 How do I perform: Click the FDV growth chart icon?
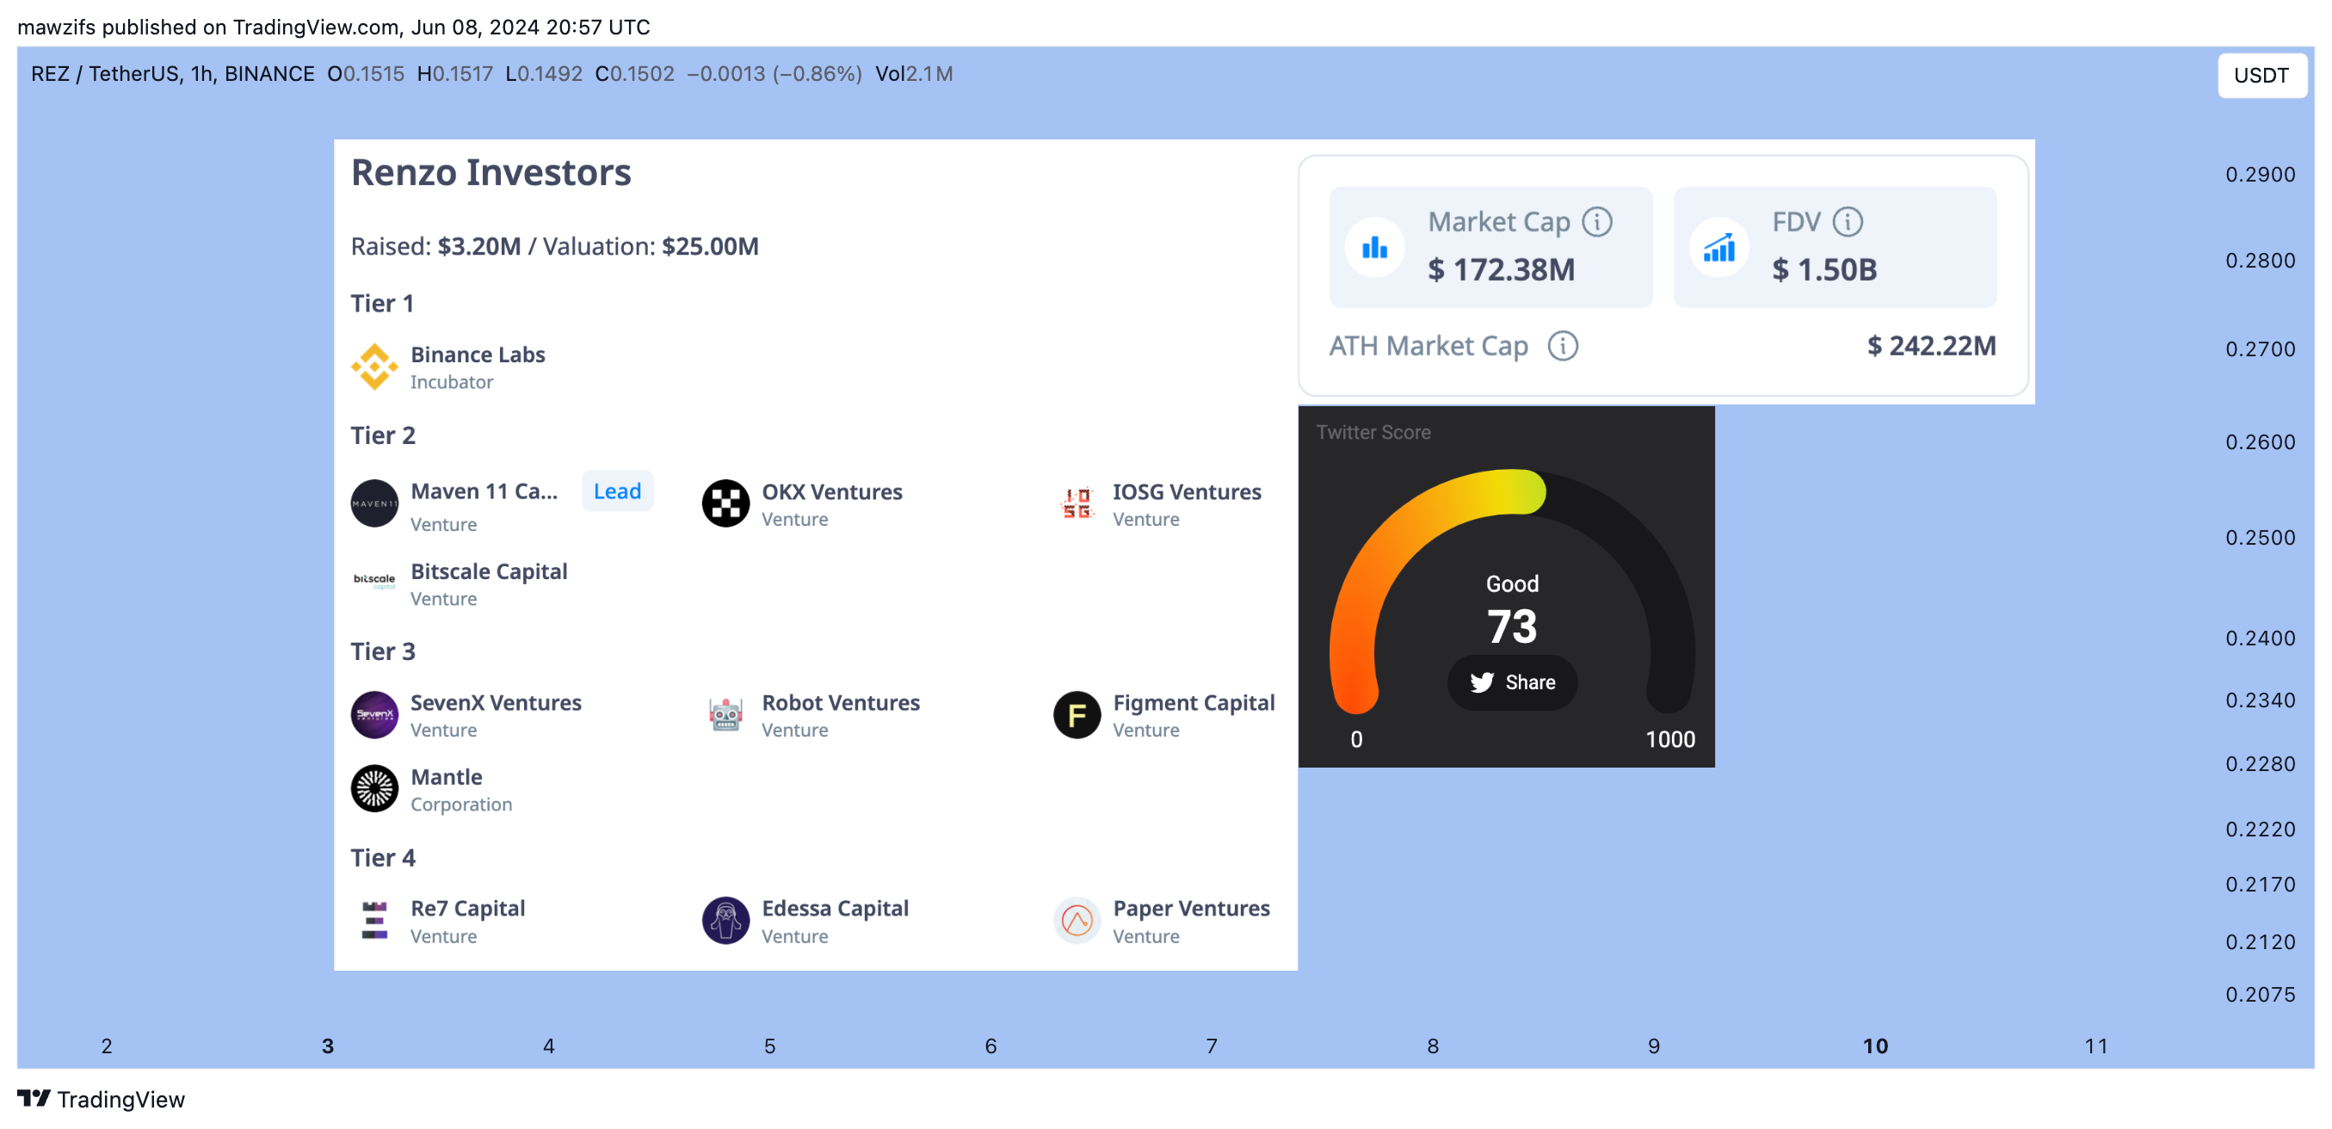coord(1718,247)
